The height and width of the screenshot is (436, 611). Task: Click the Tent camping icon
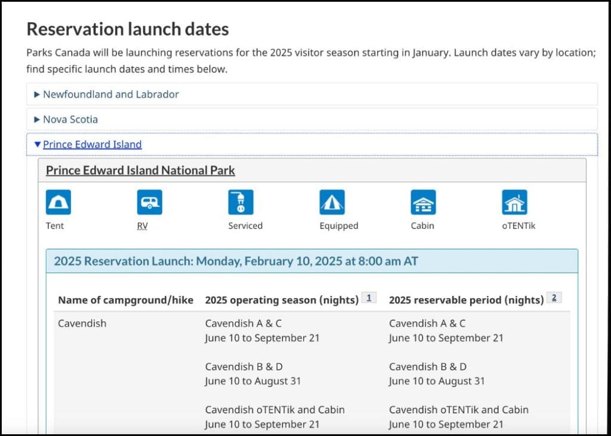[x=58, y=202]
